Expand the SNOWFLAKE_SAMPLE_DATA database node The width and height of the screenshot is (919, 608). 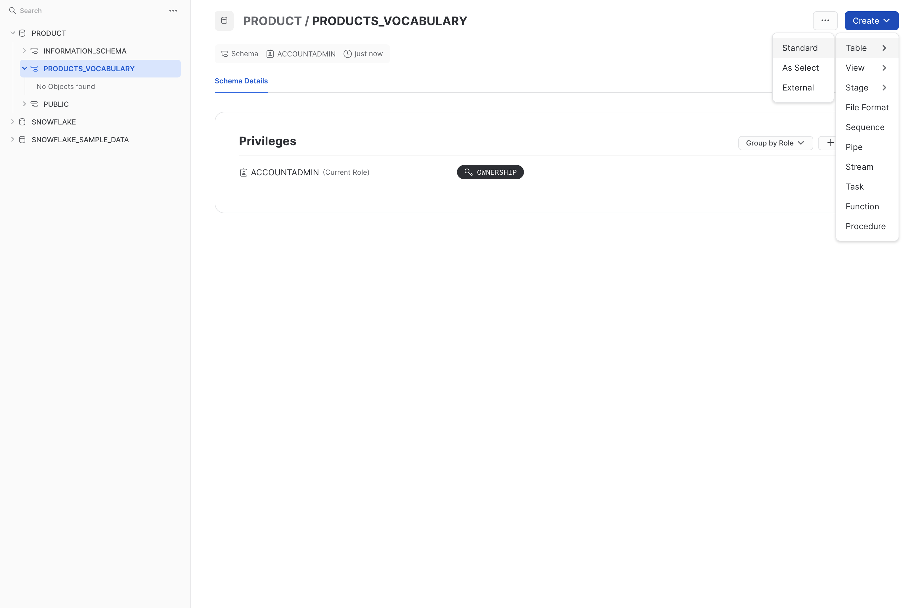12,140
